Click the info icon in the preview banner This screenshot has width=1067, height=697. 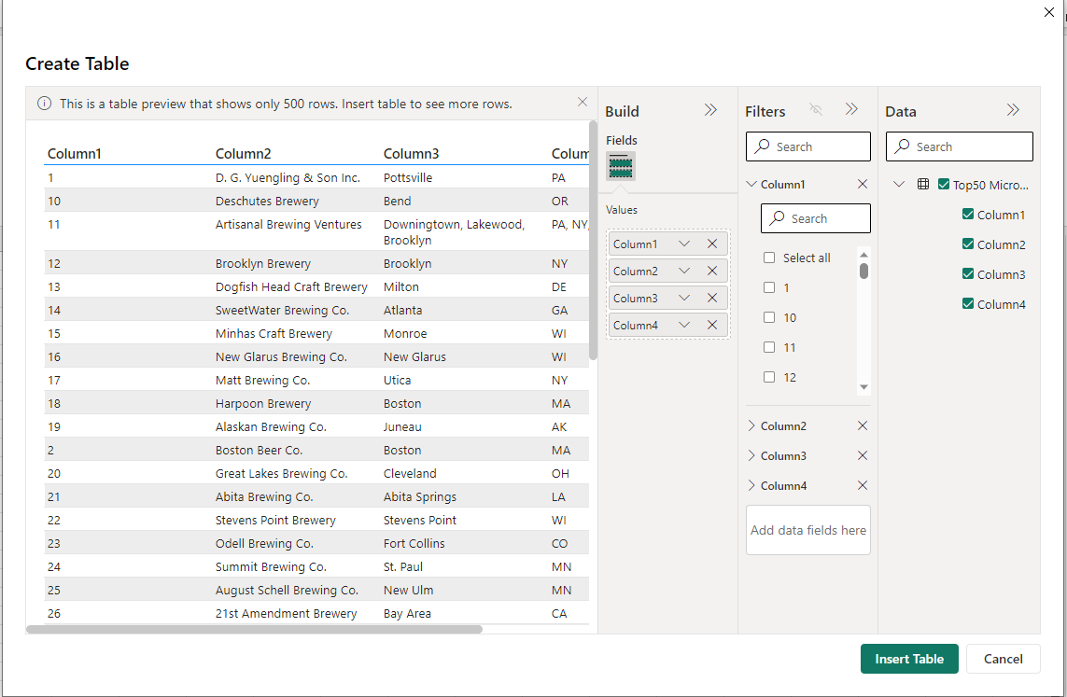44,104
